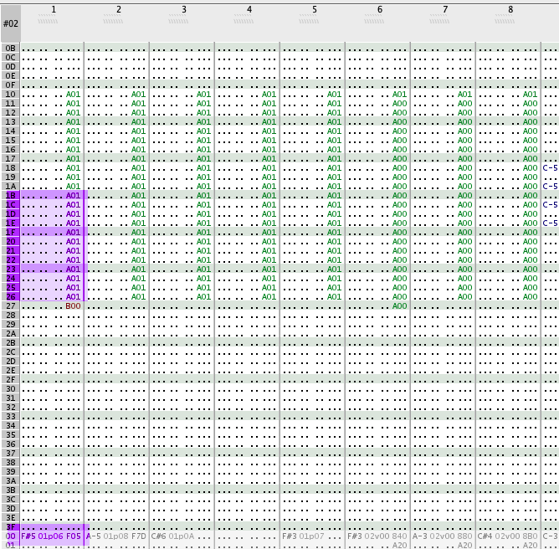Screen dimensions: 559x549
Task: Select A00 in row 11, channel 6
Action: tap(400, 104)
